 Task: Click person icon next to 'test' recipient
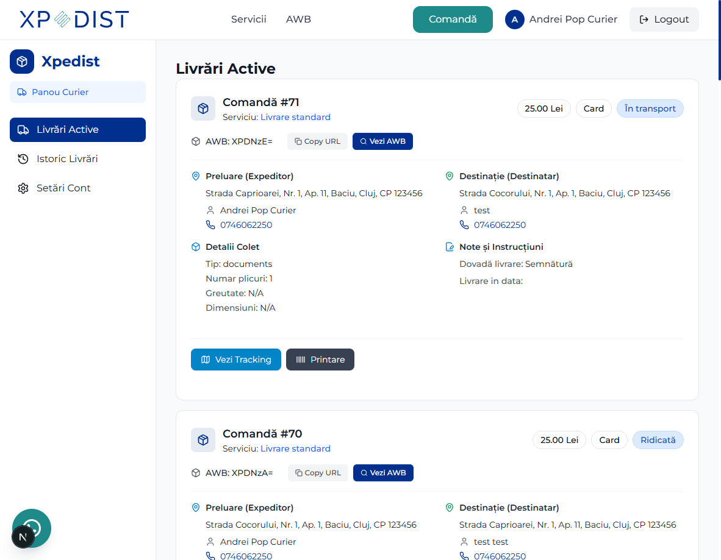pos(464,210)
